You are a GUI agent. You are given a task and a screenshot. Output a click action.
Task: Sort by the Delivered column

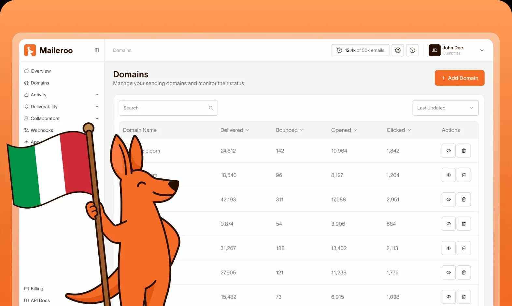(235, 130)
